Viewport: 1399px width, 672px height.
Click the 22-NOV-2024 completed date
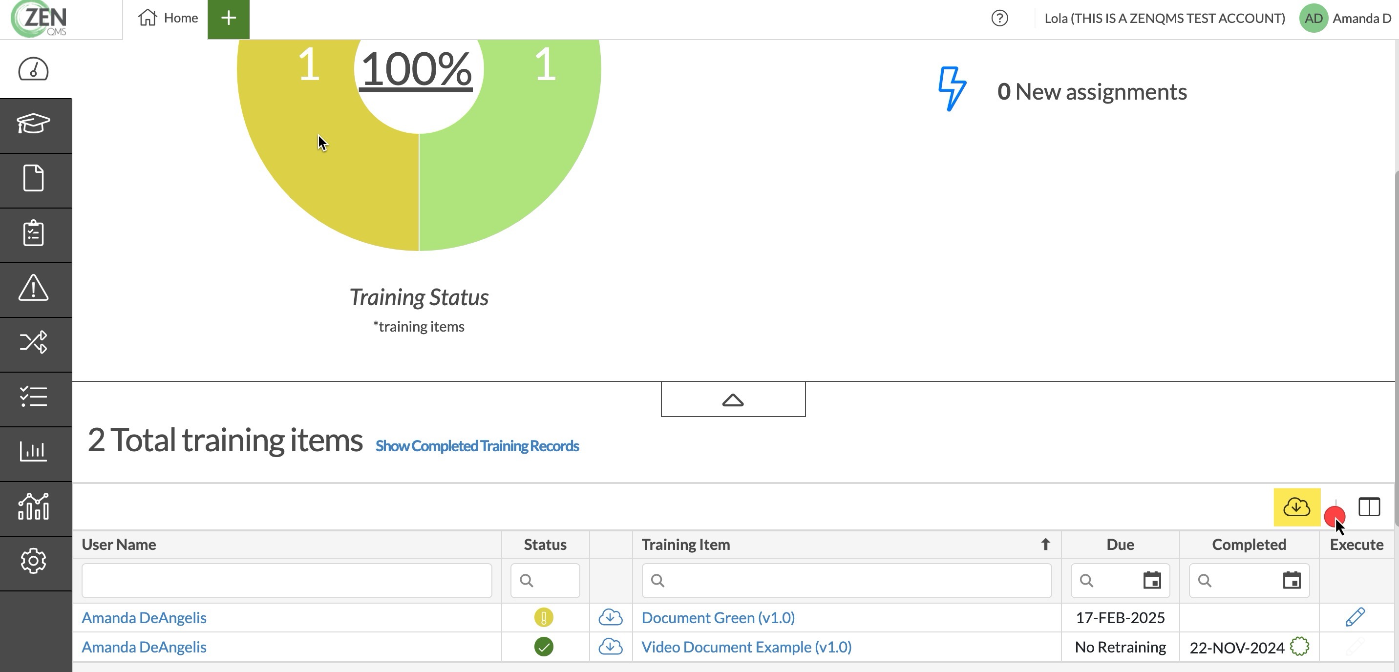[x=1237, y=648]
